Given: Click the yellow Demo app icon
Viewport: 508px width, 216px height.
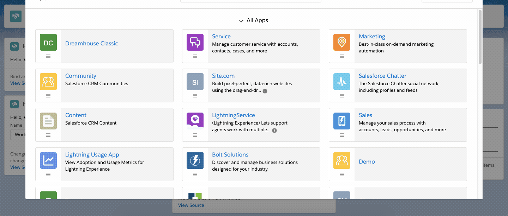Looking at the screenshot, I should (x=342, y=161).
